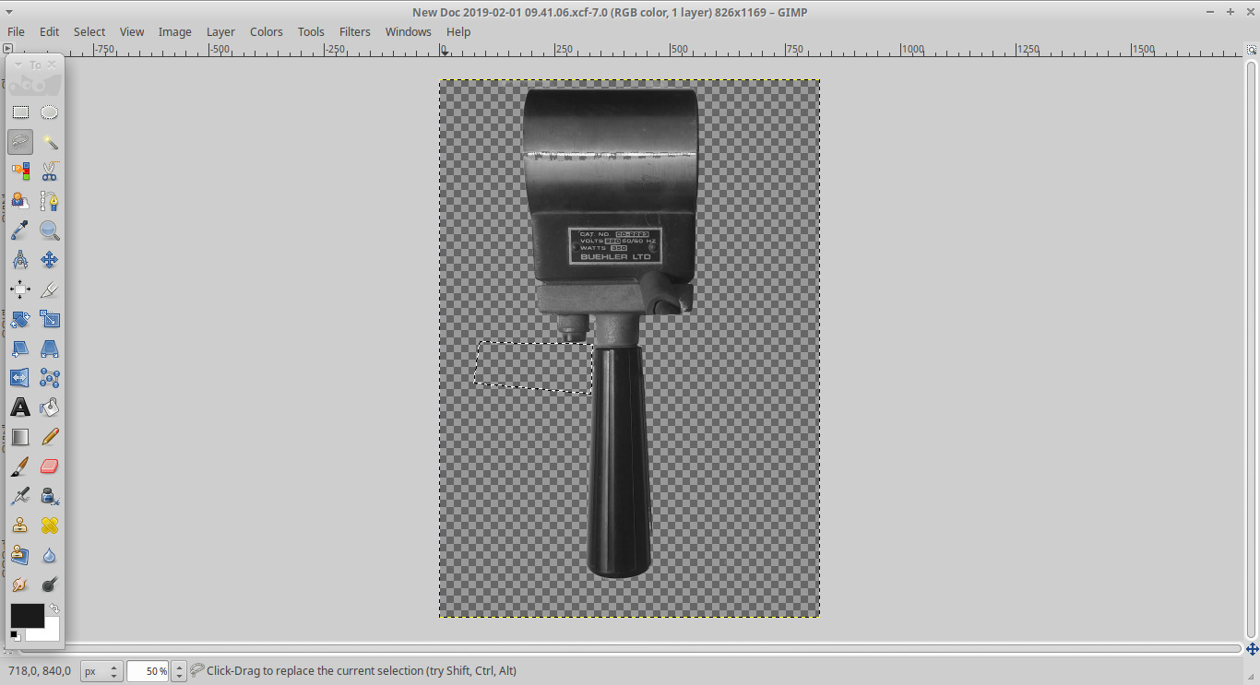Open the navigation preview cross icon
The width and height of the screenshot is (1260, 685).
(1252, 649)
